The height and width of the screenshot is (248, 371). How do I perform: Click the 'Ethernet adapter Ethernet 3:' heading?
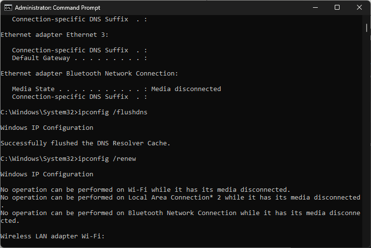55,35
